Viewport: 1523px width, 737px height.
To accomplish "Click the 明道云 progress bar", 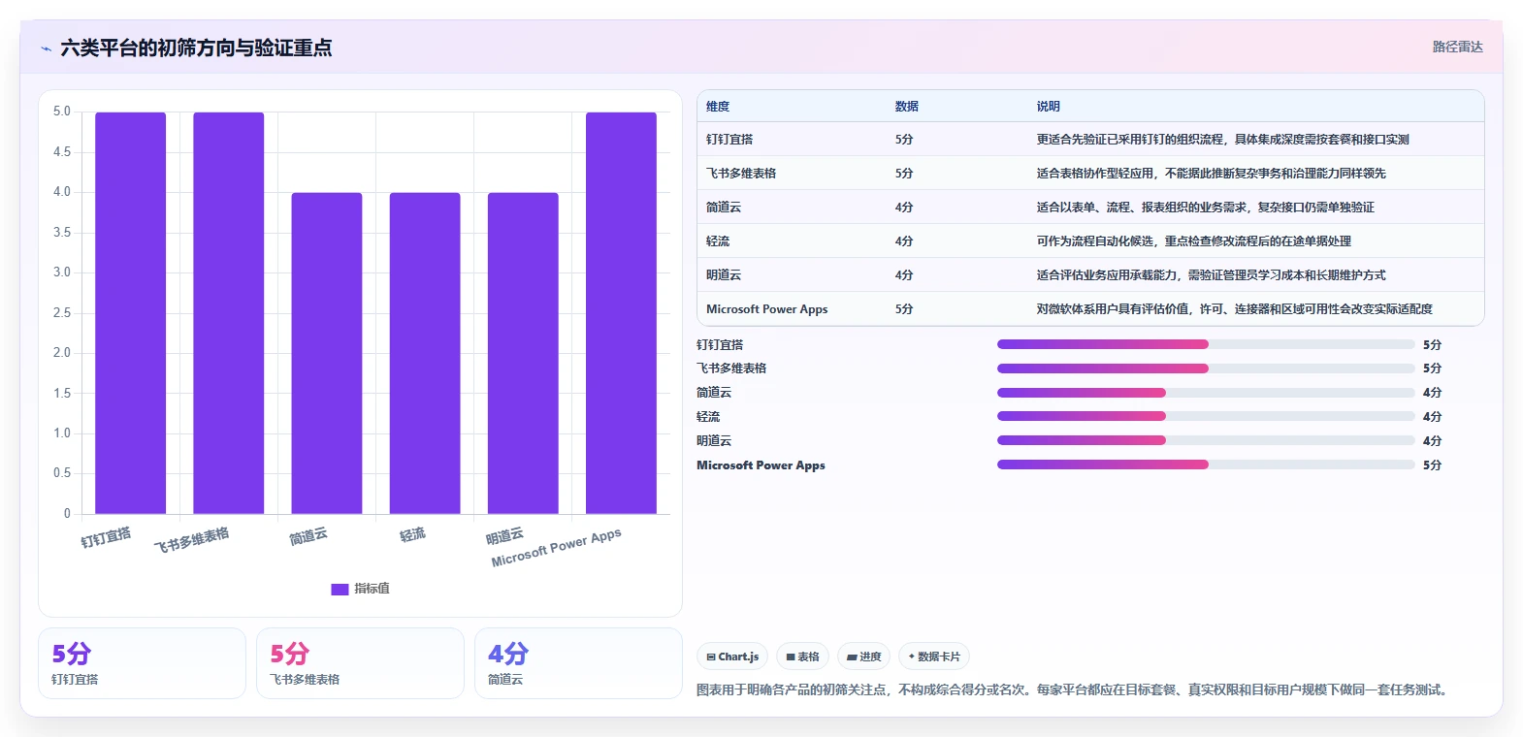I will pos(1206,440).
